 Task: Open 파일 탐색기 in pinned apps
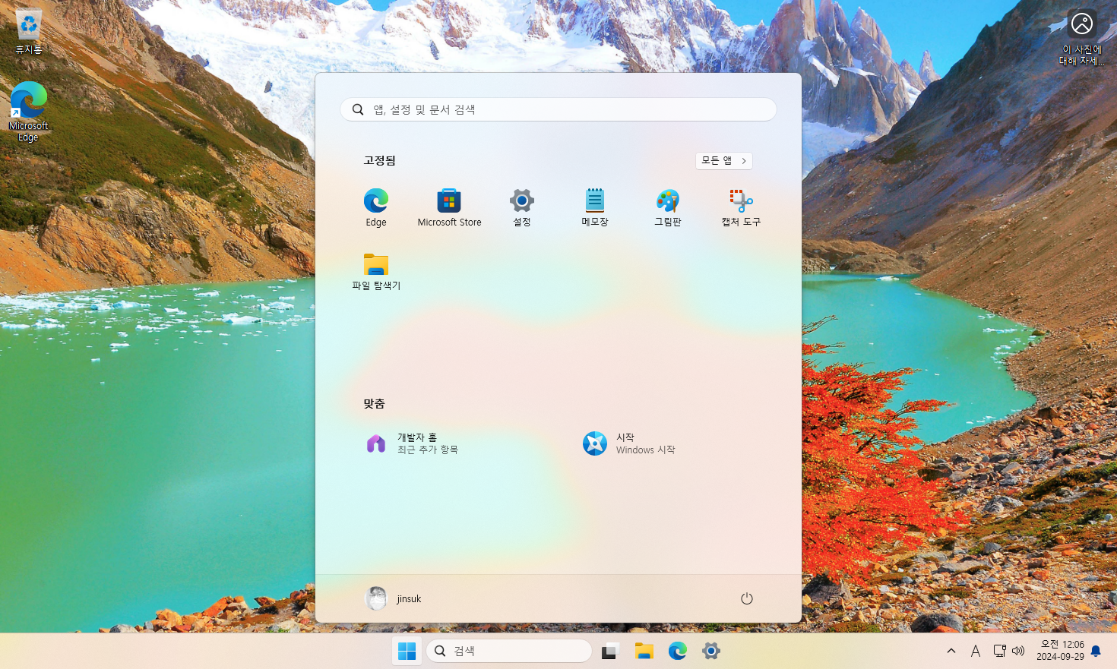pos(376,271)
